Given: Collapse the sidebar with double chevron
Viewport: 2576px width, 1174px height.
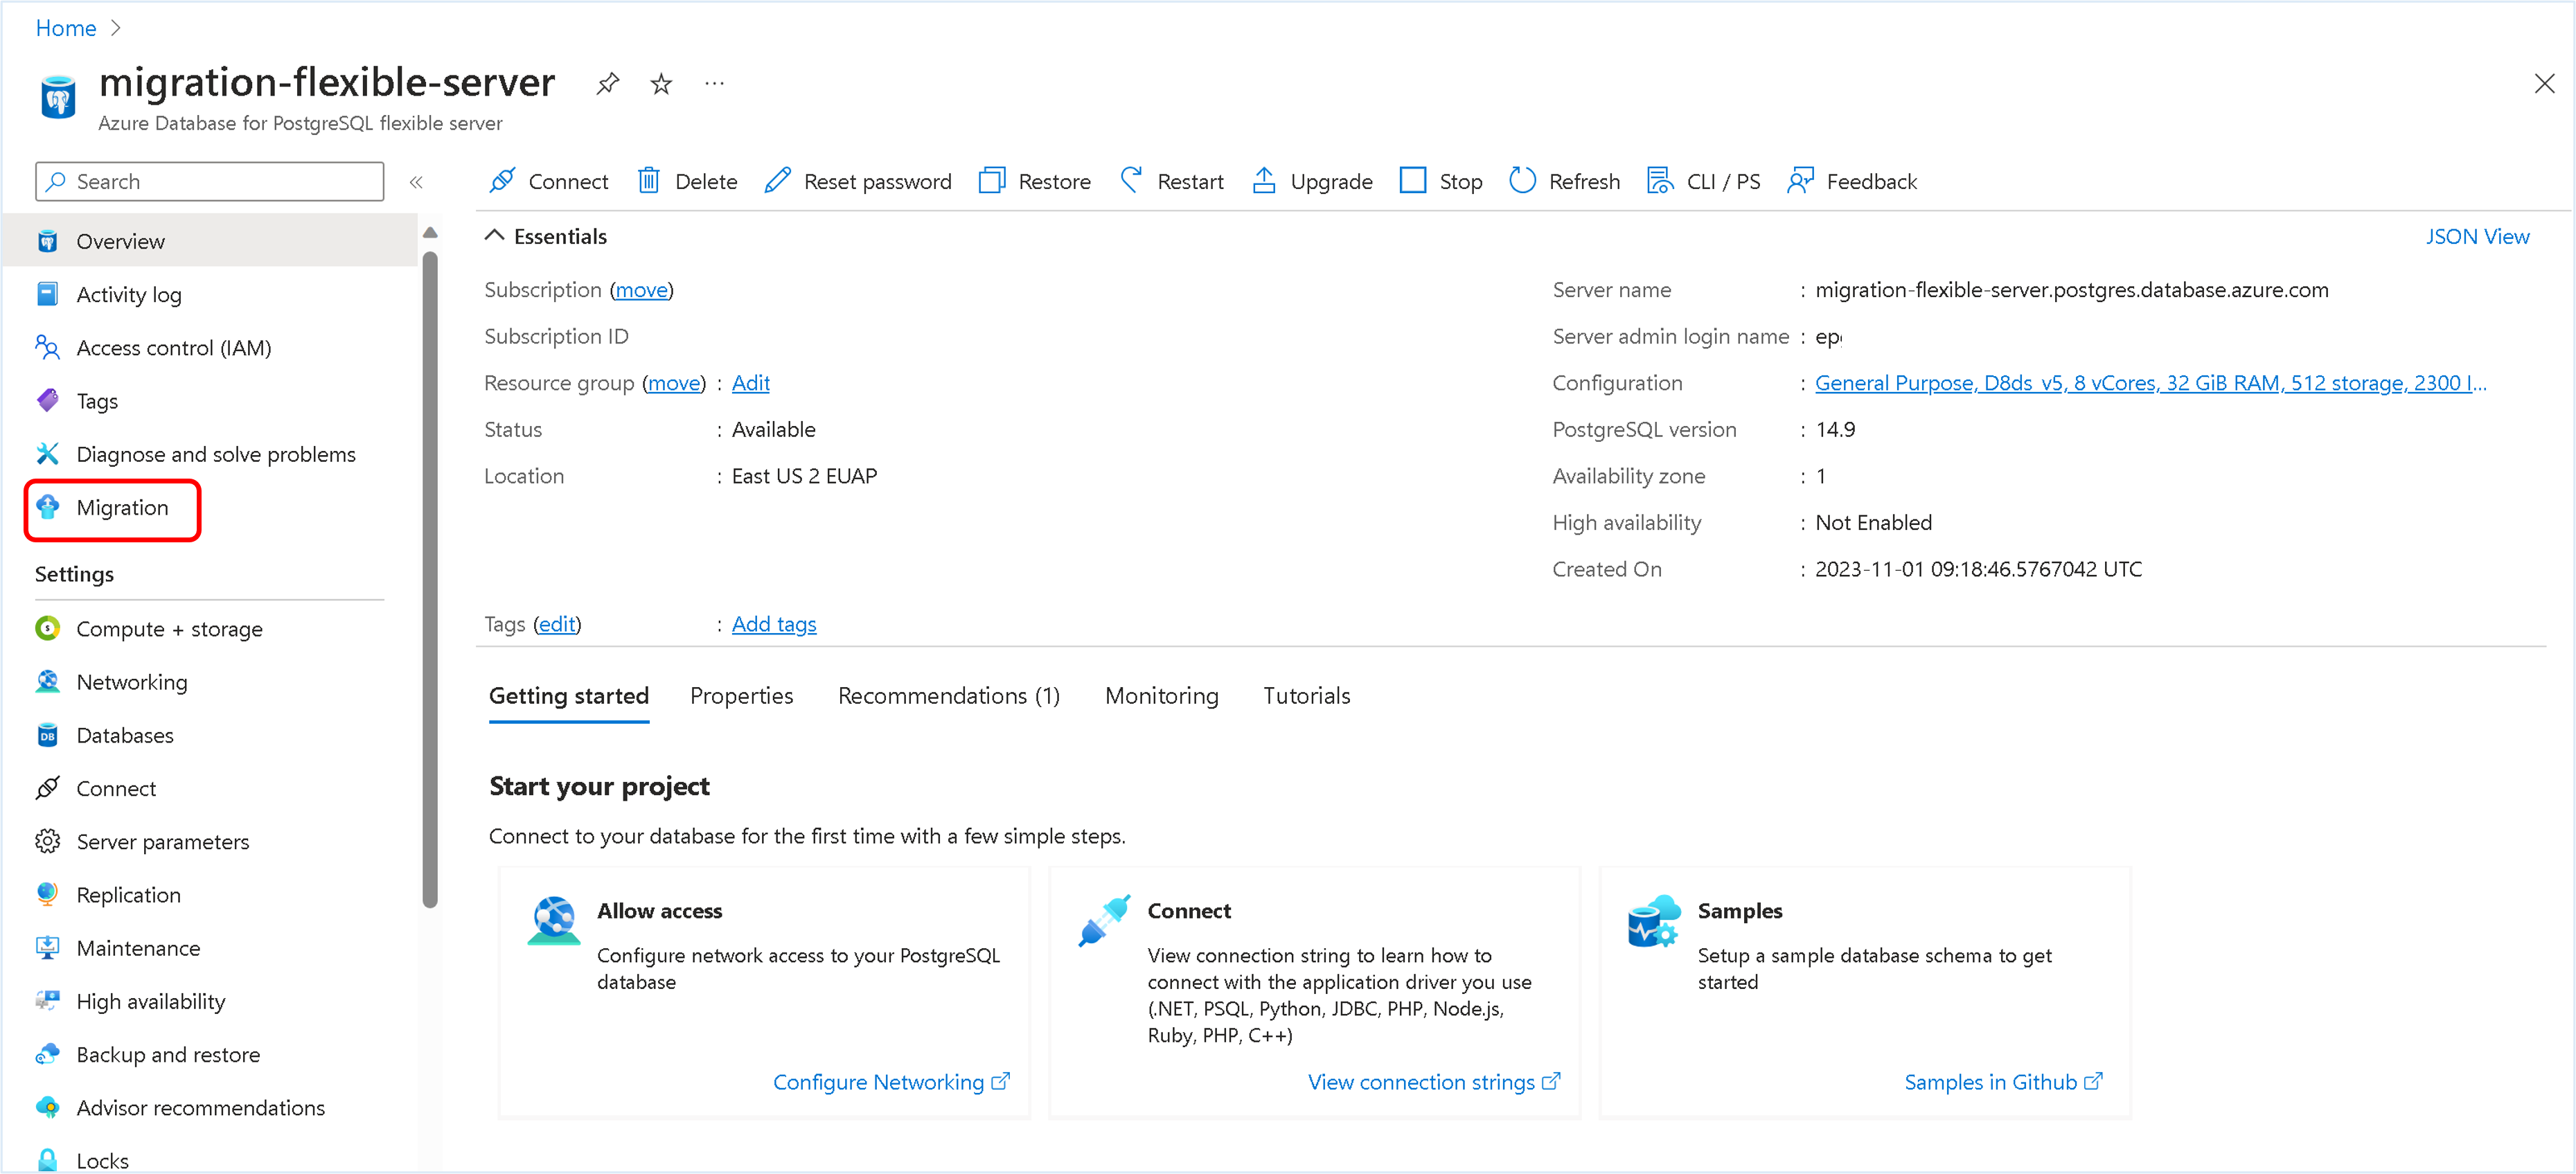Looking at the screenshot, I should 416,182.
